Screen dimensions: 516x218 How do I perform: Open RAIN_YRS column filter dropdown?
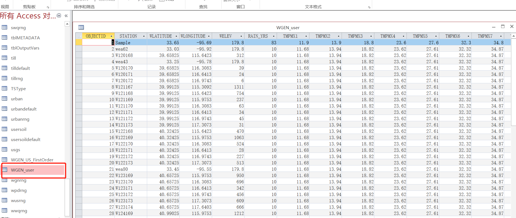tap(274, 36)
